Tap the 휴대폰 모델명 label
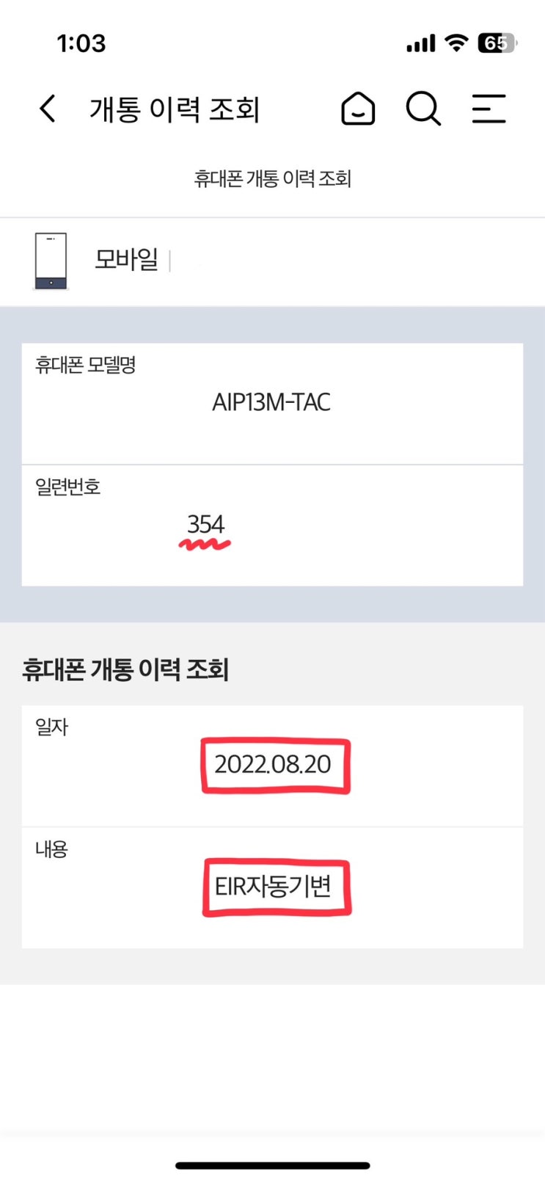Image resolution: width=545 pixels, height=1181 pixels. (86, 365)
